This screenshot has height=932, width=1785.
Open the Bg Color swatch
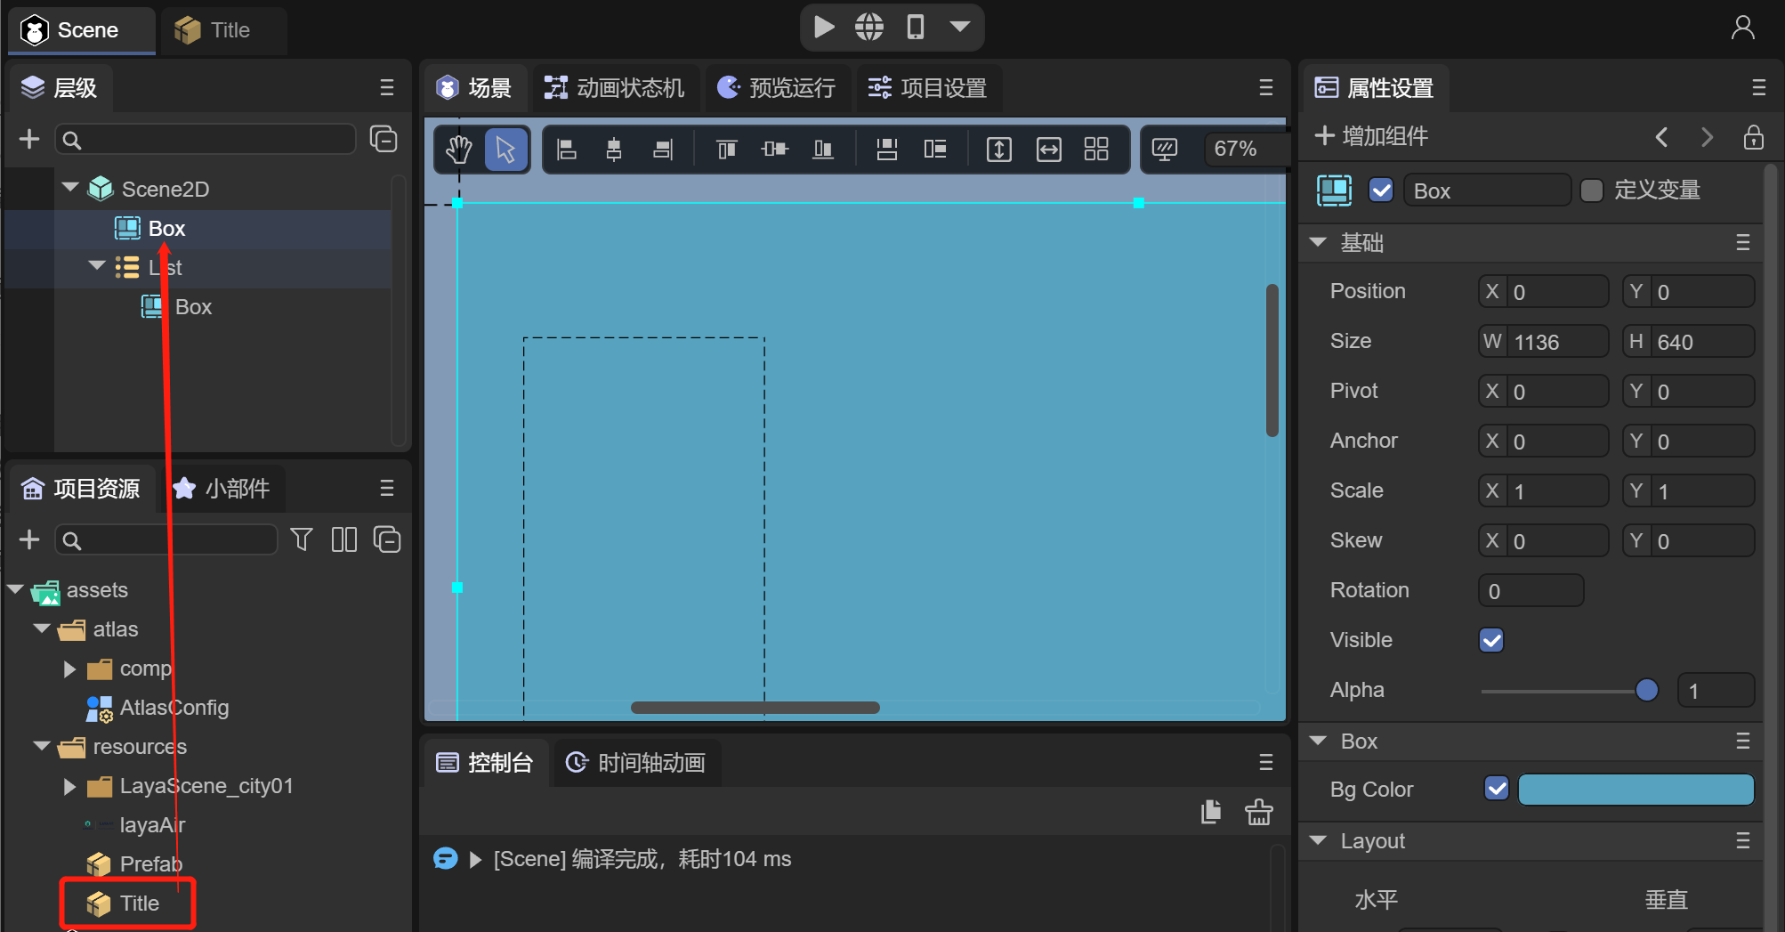pos(1636,790)
